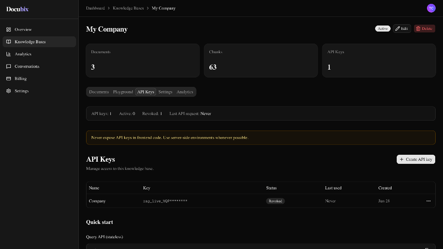
Task: Click the Edit button for My Company
Action: 402,29
